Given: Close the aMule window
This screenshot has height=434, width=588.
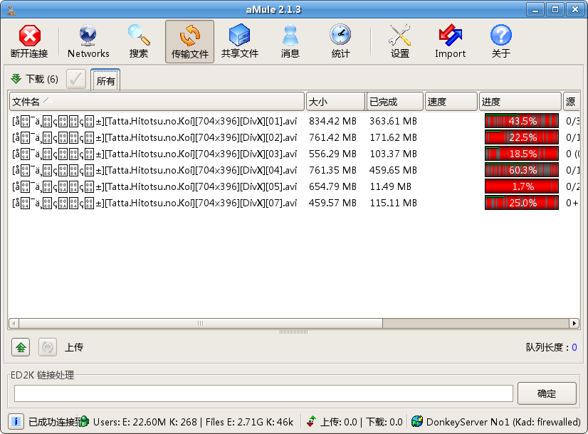Looking at the screenshot, I should coord(575,9).
